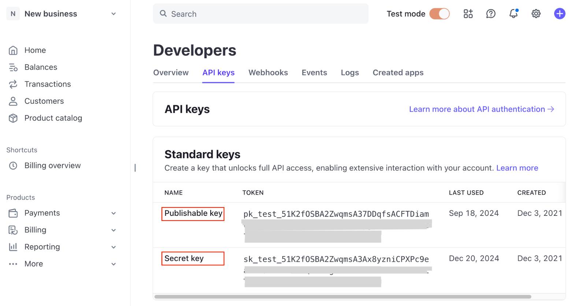Open Product catalog from sidebar
This screenshot has width=586, height=306.
[x=53, y=118]
